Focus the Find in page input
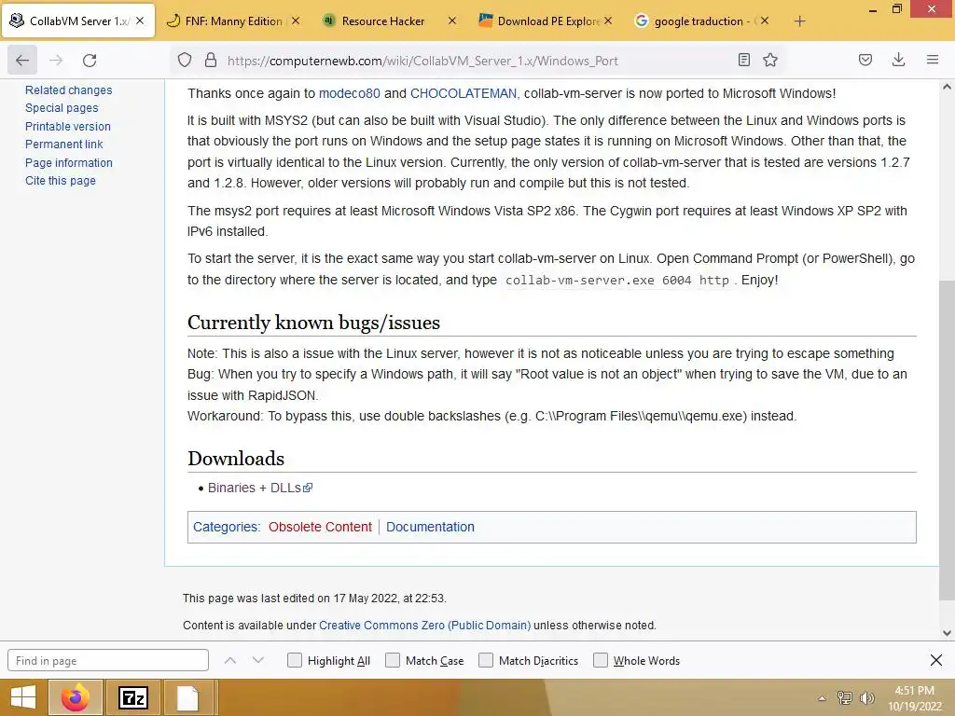Viewport: 955px width, 716px height. pyautogui.click(x=108, y=660)
